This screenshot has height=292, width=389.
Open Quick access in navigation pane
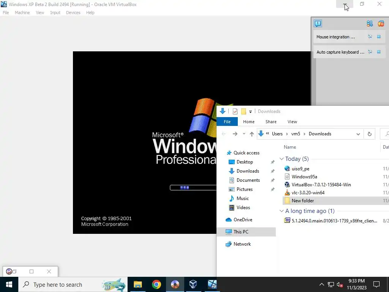[246, 153]
